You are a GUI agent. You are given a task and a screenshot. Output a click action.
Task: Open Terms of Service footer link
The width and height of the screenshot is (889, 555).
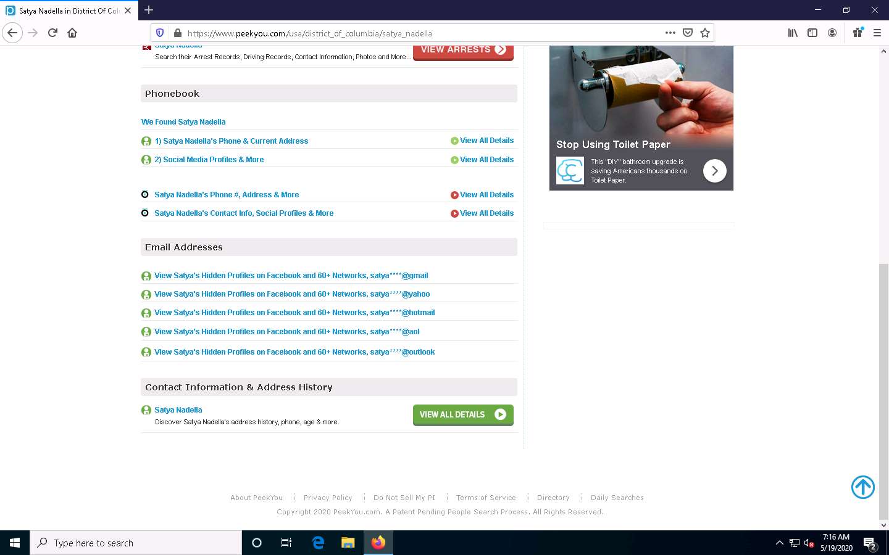coord(486,498)
